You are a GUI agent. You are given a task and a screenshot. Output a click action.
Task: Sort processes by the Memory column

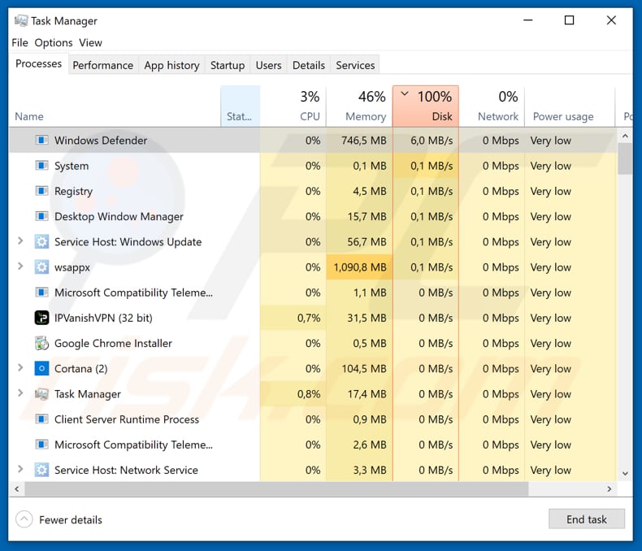[x=358, y=106]
